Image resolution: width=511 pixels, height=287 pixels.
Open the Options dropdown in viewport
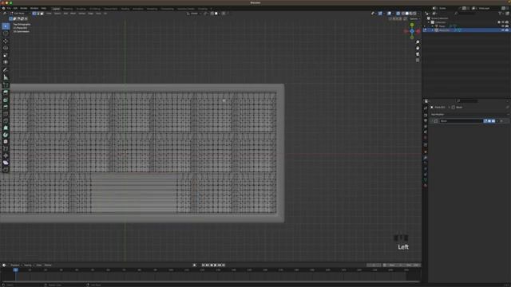(x=414, y=19)
